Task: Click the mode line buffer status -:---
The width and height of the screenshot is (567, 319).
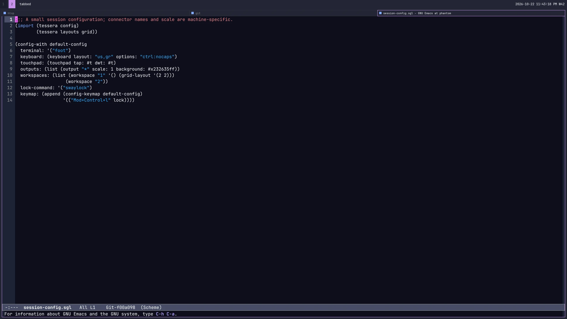Action: pyautogui.click(x=12, y=307)
